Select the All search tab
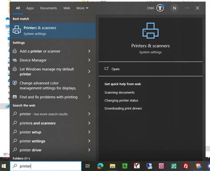The height and width of the screenshot is (171, 210). point(18,8)
